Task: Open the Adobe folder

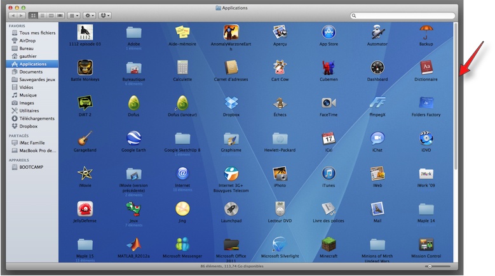Action: point(133,32)
